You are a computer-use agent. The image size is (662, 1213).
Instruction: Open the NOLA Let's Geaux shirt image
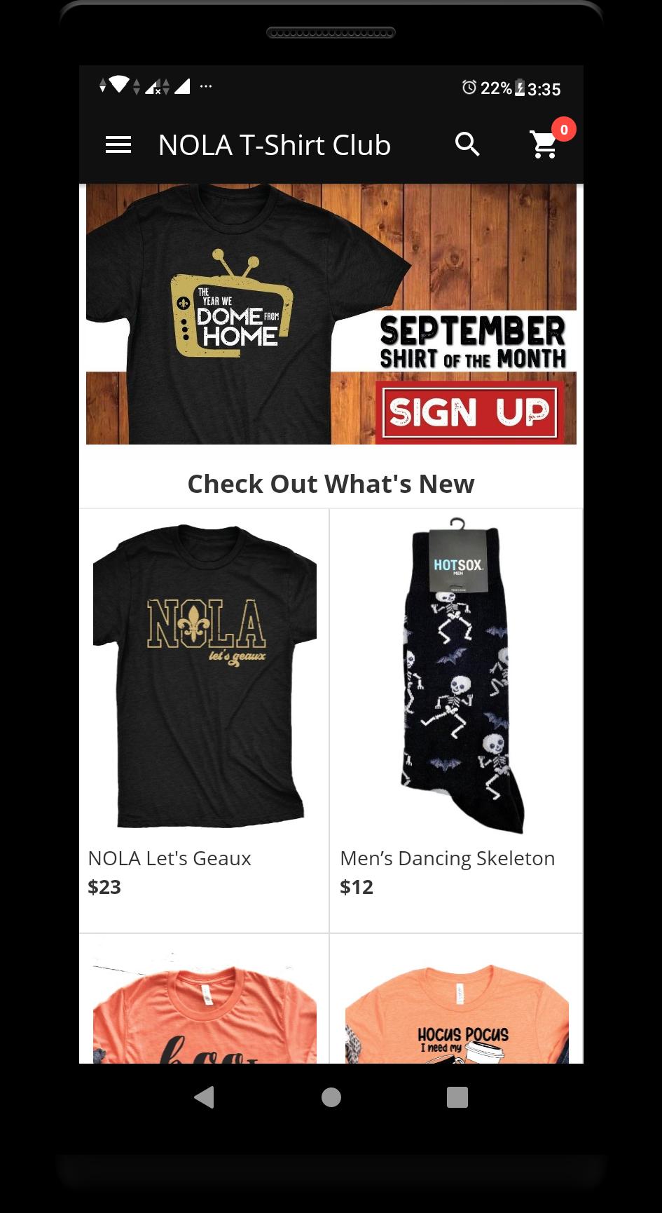tap(205, 676)
